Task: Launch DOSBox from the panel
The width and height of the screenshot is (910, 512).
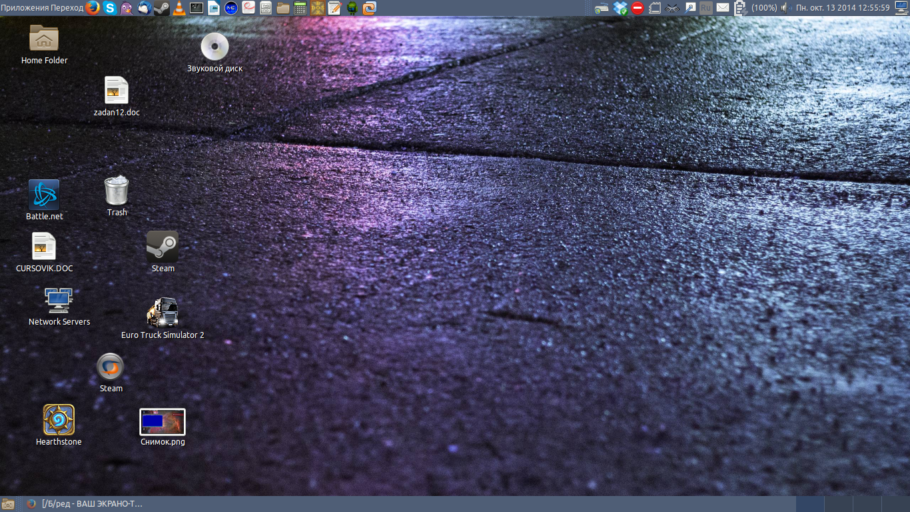Action: [318, 8]
